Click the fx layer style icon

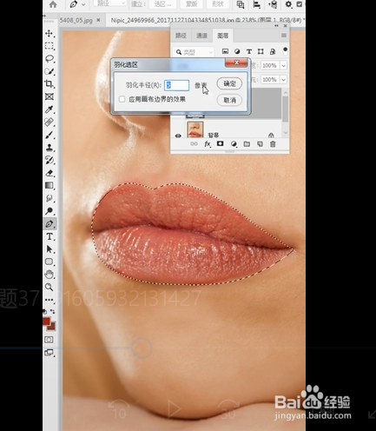208,144
